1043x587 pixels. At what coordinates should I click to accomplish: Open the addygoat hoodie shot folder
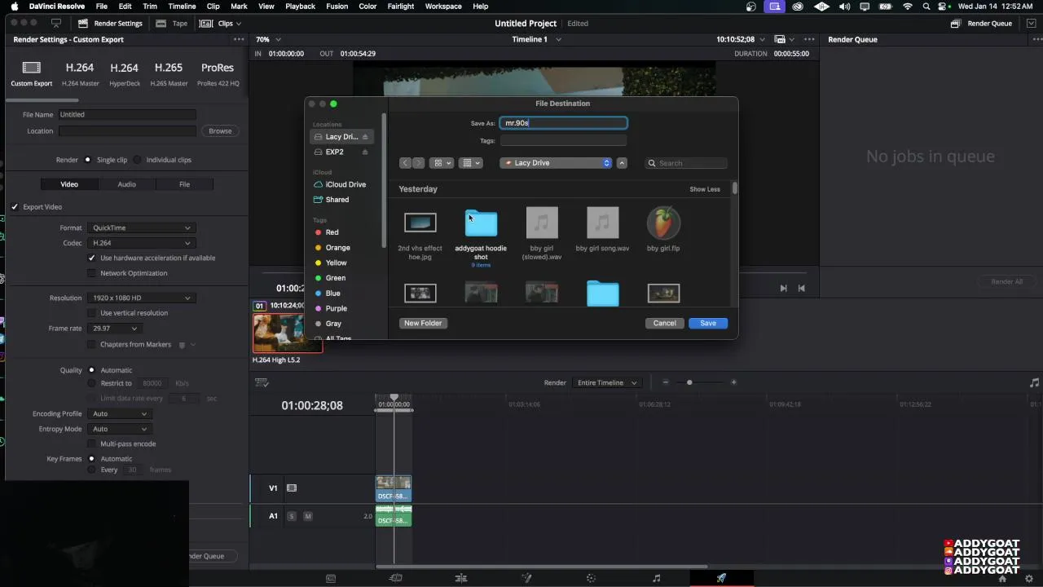click(x=481, y=223)
